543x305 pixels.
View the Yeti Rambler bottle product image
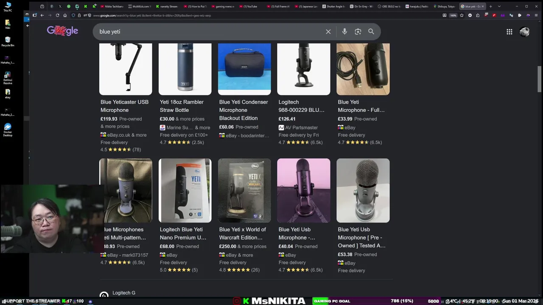point(185,69)
